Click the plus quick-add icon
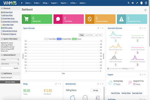150x100 pixels. pos(22,3)
